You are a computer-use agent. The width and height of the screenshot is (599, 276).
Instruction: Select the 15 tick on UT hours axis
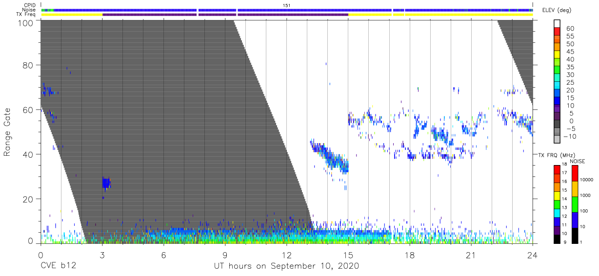tap(348, 255)
